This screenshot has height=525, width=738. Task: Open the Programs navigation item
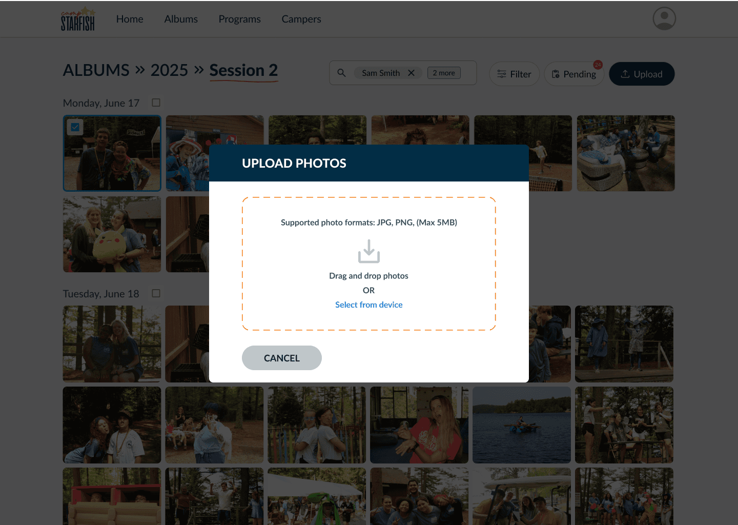(239, 19)
